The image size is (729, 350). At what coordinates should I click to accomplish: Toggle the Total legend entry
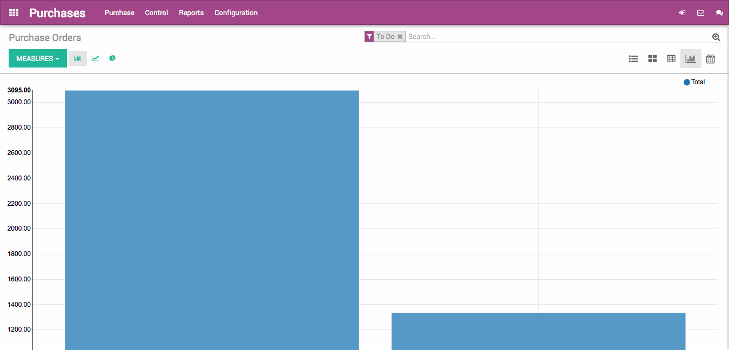click(x=694, y=82)
